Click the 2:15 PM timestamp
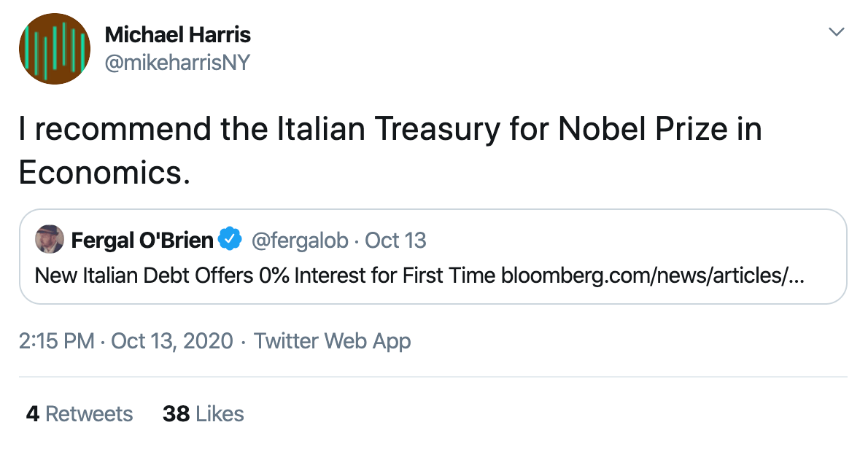Viewport: 868px width, 449px height. (x=56, y=341)
